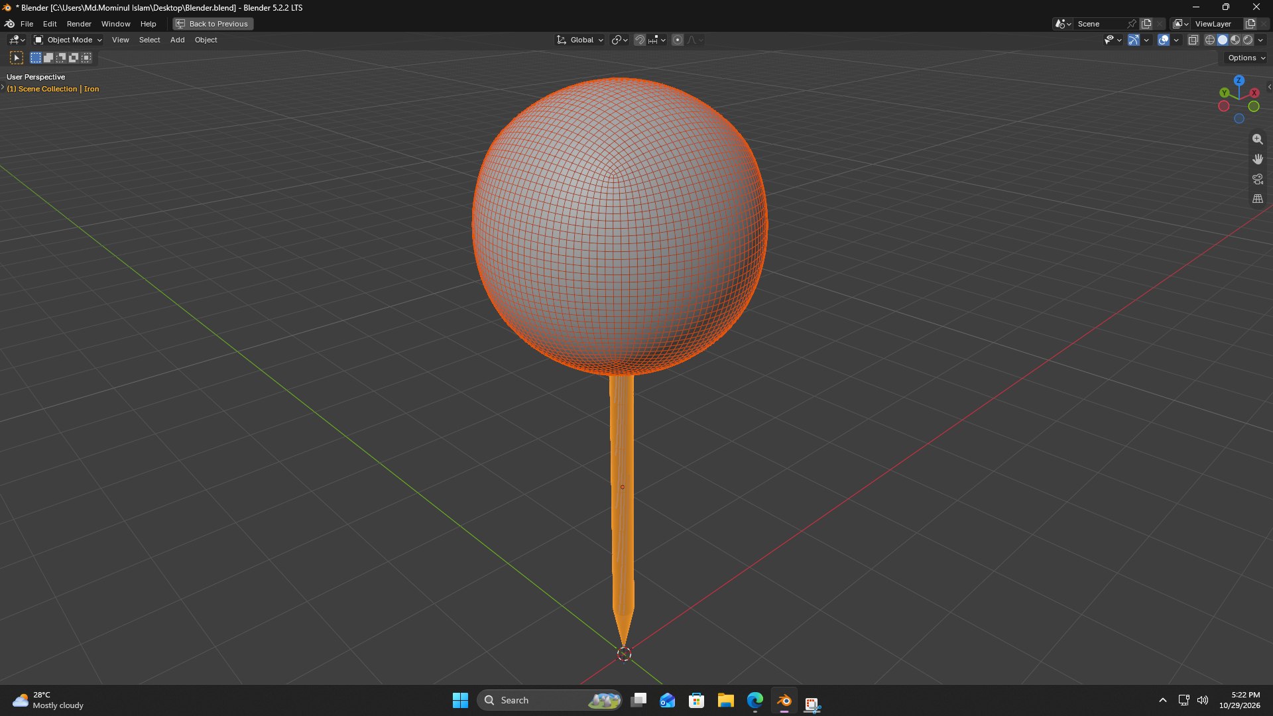
Task: Switch perspective/orthographic grid icon
Action: [x=1257, y=199]
